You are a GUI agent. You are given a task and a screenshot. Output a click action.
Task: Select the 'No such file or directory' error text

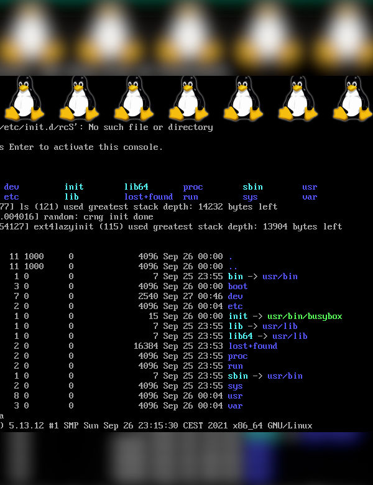click(150, 127)
